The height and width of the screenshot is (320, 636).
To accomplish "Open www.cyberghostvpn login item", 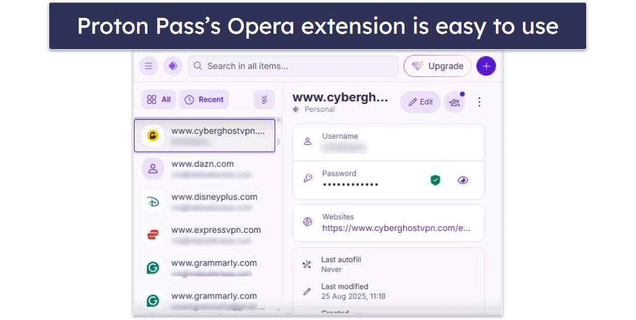I will tap(205, 136).
